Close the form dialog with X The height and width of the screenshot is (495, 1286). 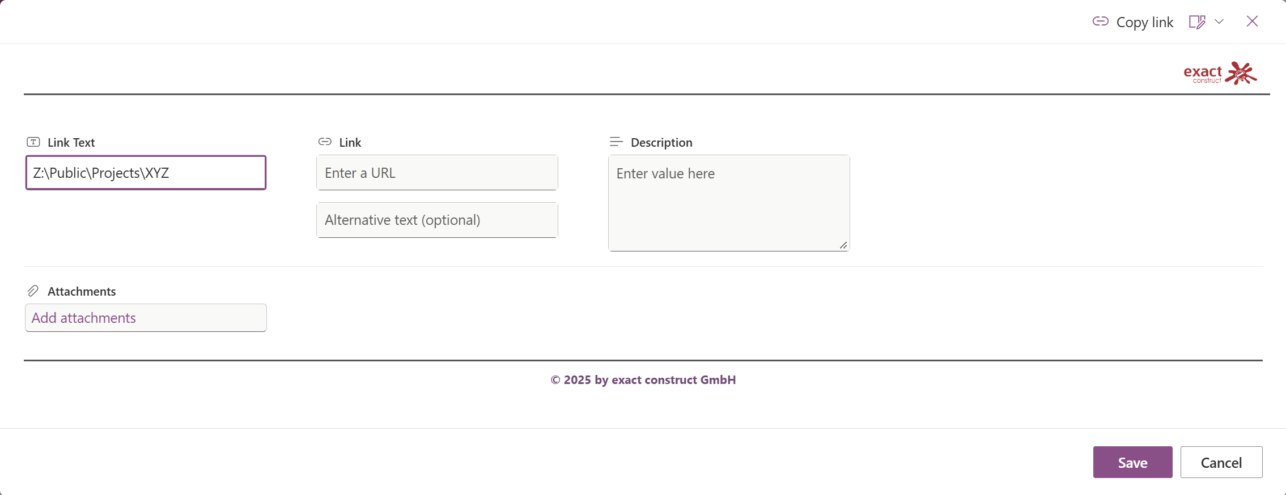pyautogui.click(x=1252, y=22)
